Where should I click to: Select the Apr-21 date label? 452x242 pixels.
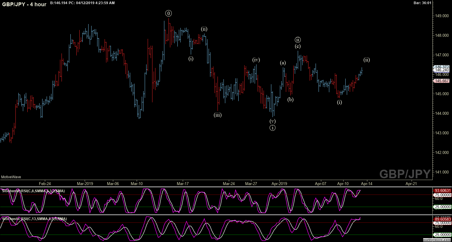click(x=411, y=184)
